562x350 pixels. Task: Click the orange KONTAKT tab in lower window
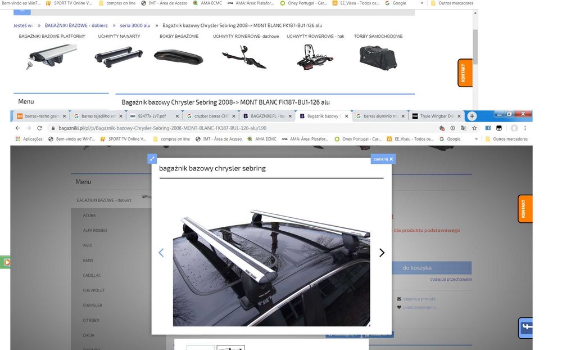pos(525,209)
